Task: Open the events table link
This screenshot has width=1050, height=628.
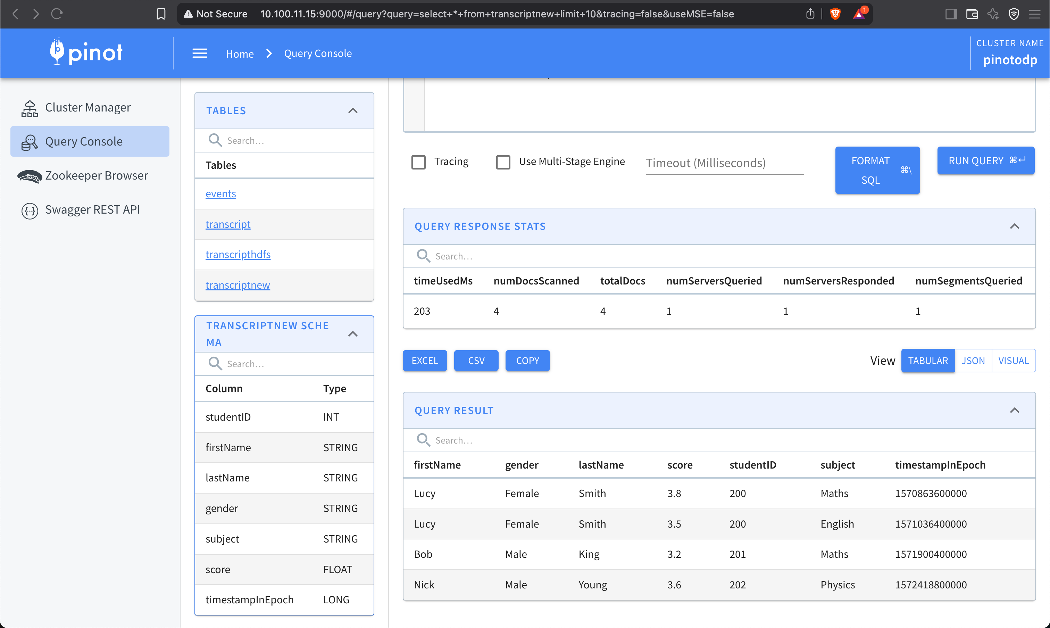Action: pos(220,194)
